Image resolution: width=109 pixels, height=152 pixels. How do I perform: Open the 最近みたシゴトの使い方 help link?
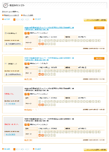point(12,15)
